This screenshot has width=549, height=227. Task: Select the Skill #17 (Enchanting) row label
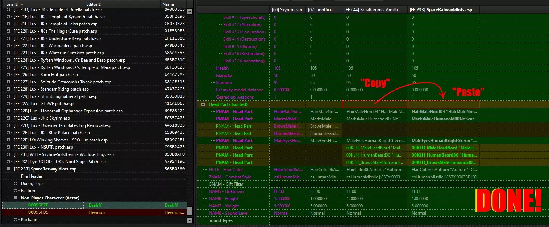click(244, 61)
